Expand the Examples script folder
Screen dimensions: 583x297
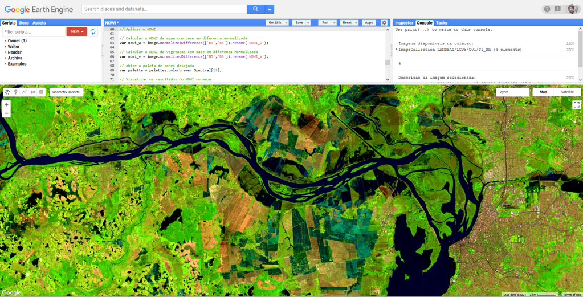tap(6, 64)
